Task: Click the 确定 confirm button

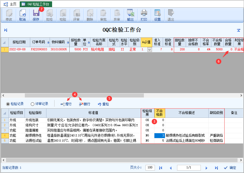Action: point(230,168)
